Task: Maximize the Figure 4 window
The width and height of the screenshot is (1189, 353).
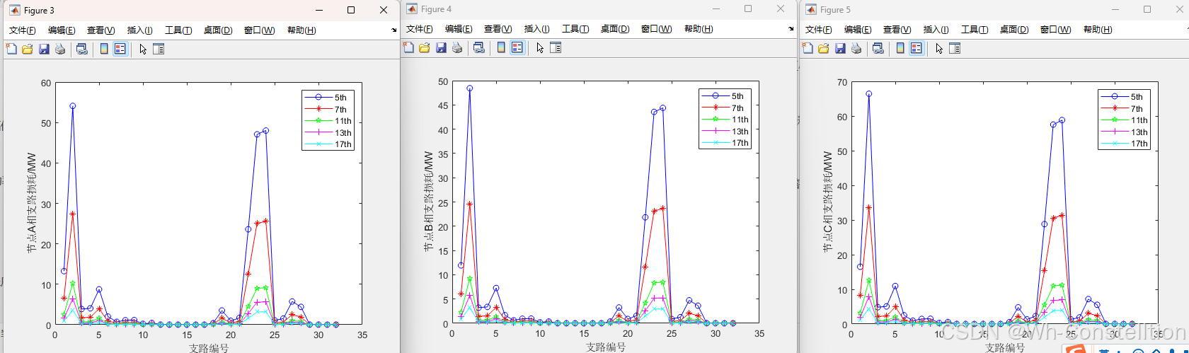Action: click(748, 8)
